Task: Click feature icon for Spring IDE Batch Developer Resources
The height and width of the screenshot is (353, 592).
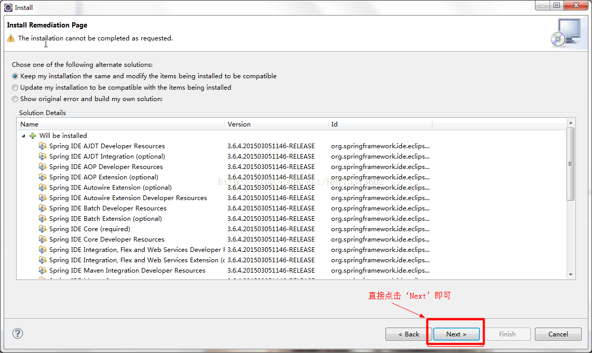Action: [x=43, y=208]
